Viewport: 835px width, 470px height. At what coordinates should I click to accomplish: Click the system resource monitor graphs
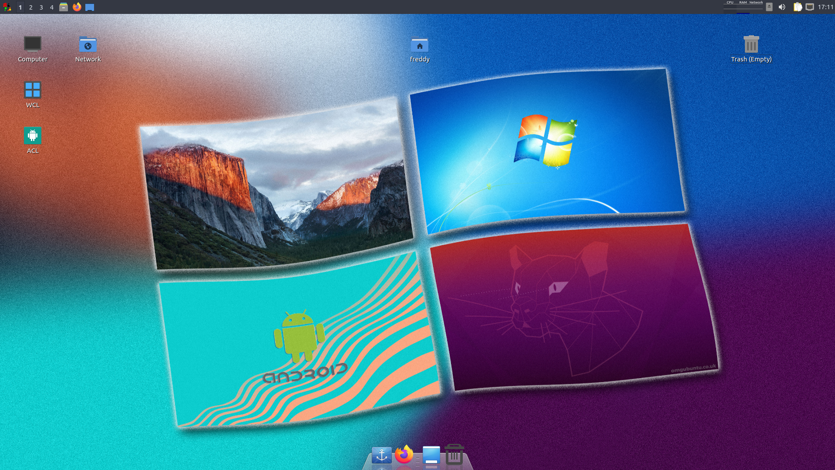coord(743,7)
